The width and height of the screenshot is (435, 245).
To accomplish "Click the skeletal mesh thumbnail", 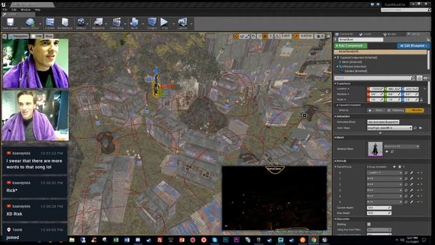I will pos(375,149).
